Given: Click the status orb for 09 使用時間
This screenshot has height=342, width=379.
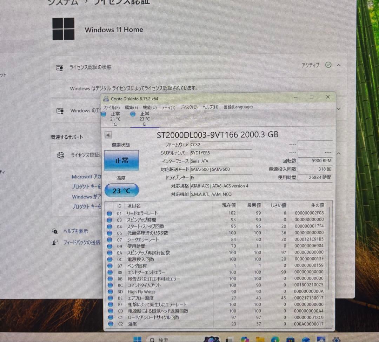Looking at the screenshot, I should coord(110,246).
